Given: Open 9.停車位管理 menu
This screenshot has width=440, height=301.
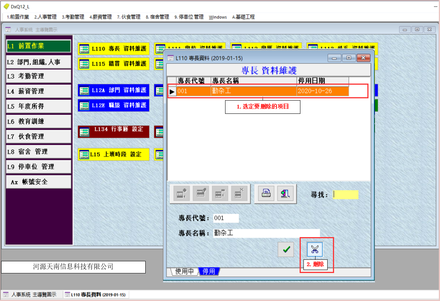Looking at the screenshot, I should click(x=189, y=17).
